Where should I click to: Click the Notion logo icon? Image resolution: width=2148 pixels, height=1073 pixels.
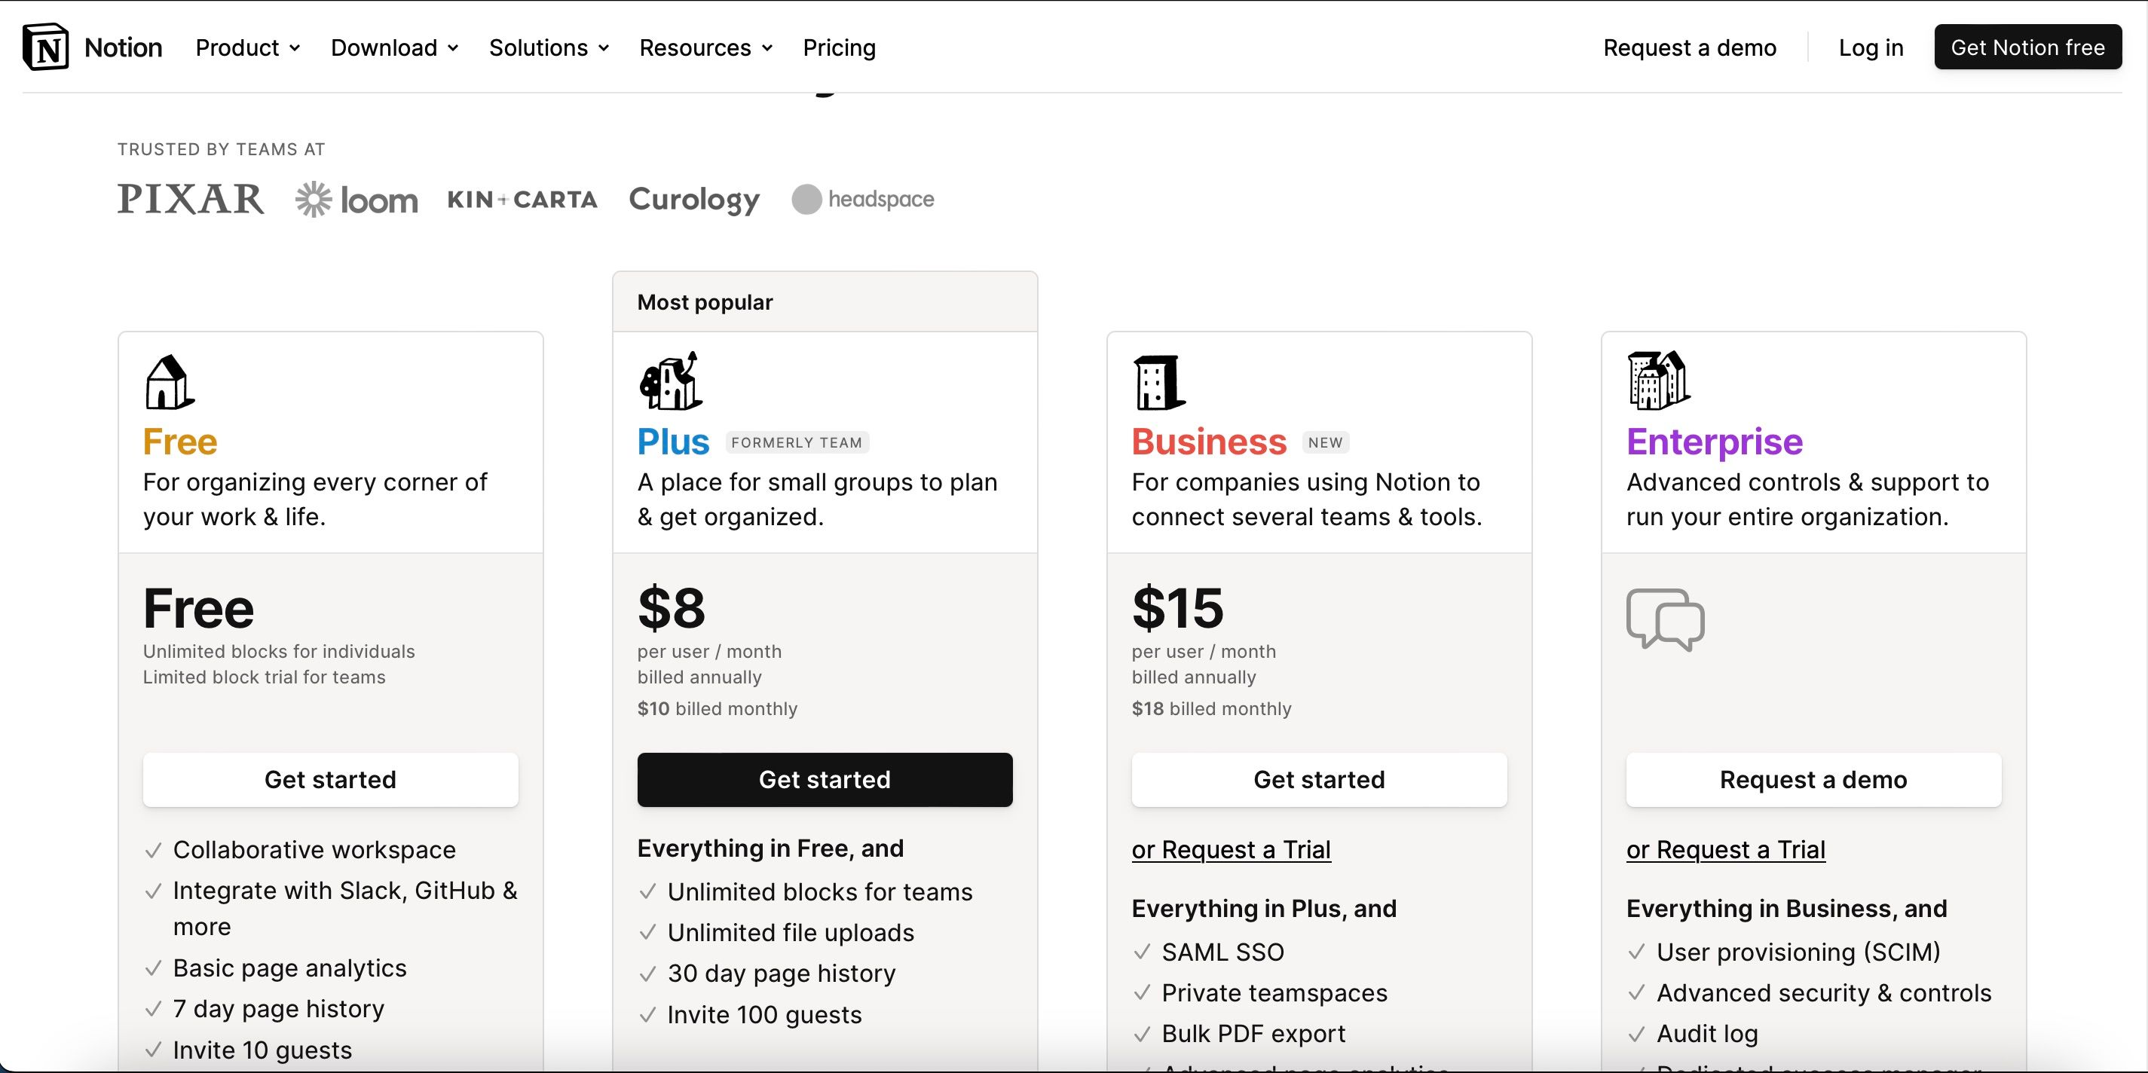click(x=46, y=47)
